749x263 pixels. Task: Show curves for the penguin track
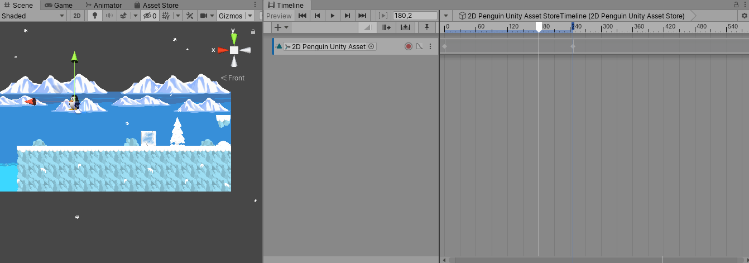(419, 47)
